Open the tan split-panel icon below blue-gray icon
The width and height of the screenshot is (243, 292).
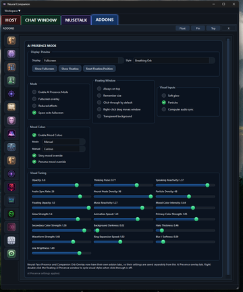(x=11, y=160)
